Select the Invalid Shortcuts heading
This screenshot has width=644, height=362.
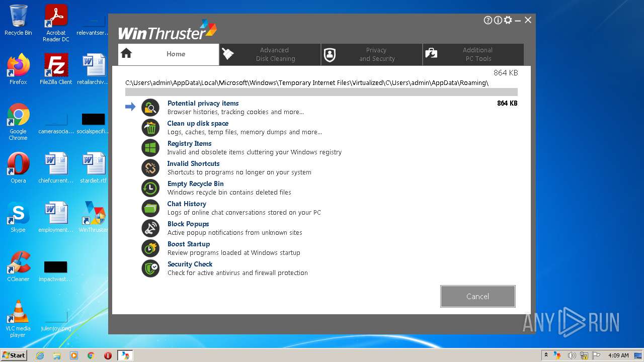tap(193, 163)
